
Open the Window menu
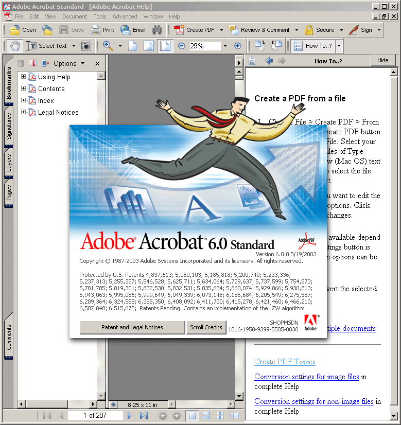coord(153,16)
